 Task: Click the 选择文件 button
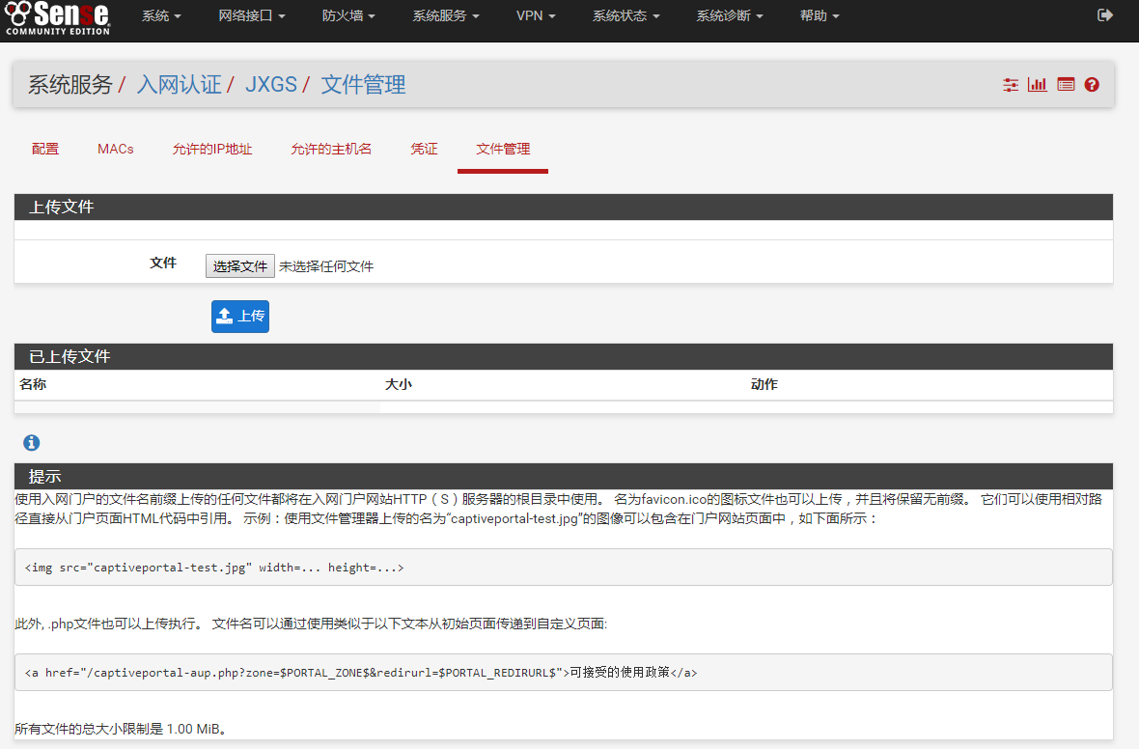240,266
